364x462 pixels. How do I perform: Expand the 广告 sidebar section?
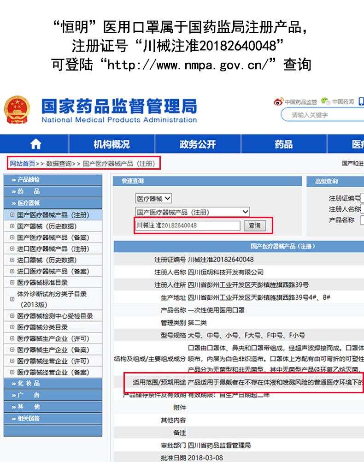53,395
